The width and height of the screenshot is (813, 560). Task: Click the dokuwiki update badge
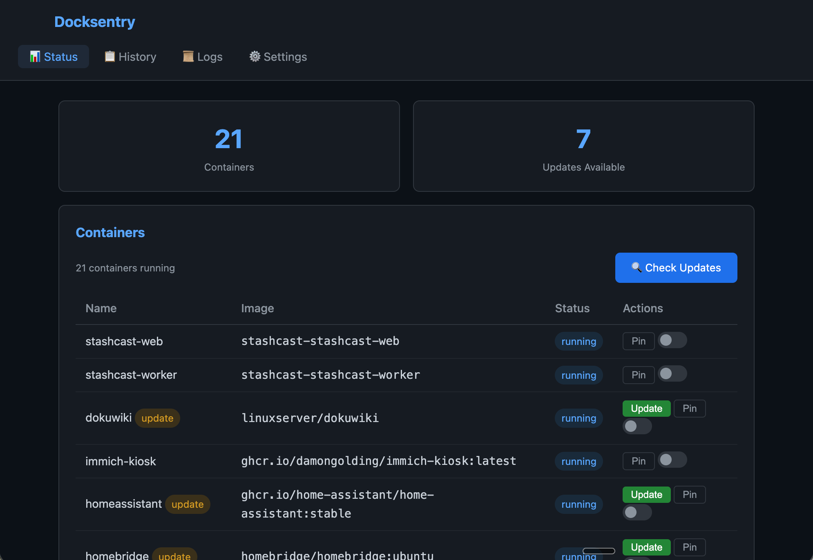coord(157,418)
